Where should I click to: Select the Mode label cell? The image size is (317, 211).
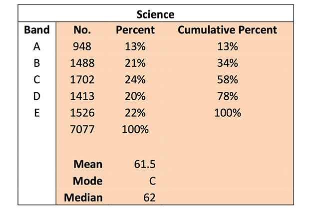pos(87,181)
